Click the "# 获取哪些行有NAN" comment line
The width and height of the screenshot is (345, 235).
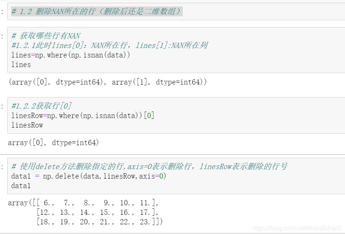click(x=46, y=36)
